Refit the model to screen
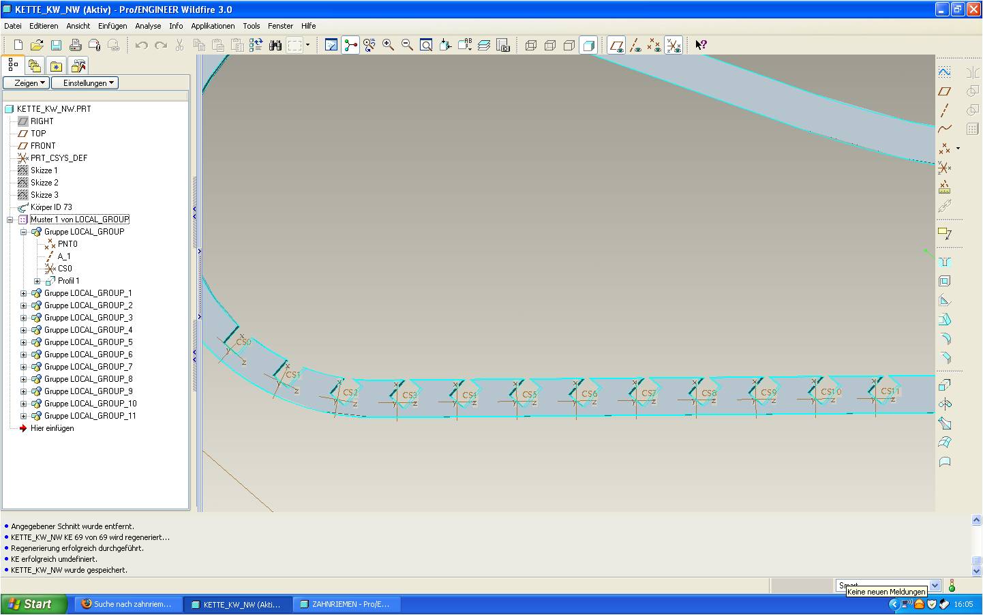983x615 pixels. click(426, 45)
